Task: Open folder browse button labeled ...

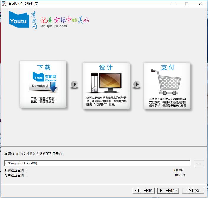Action: (x=199, y=163)
